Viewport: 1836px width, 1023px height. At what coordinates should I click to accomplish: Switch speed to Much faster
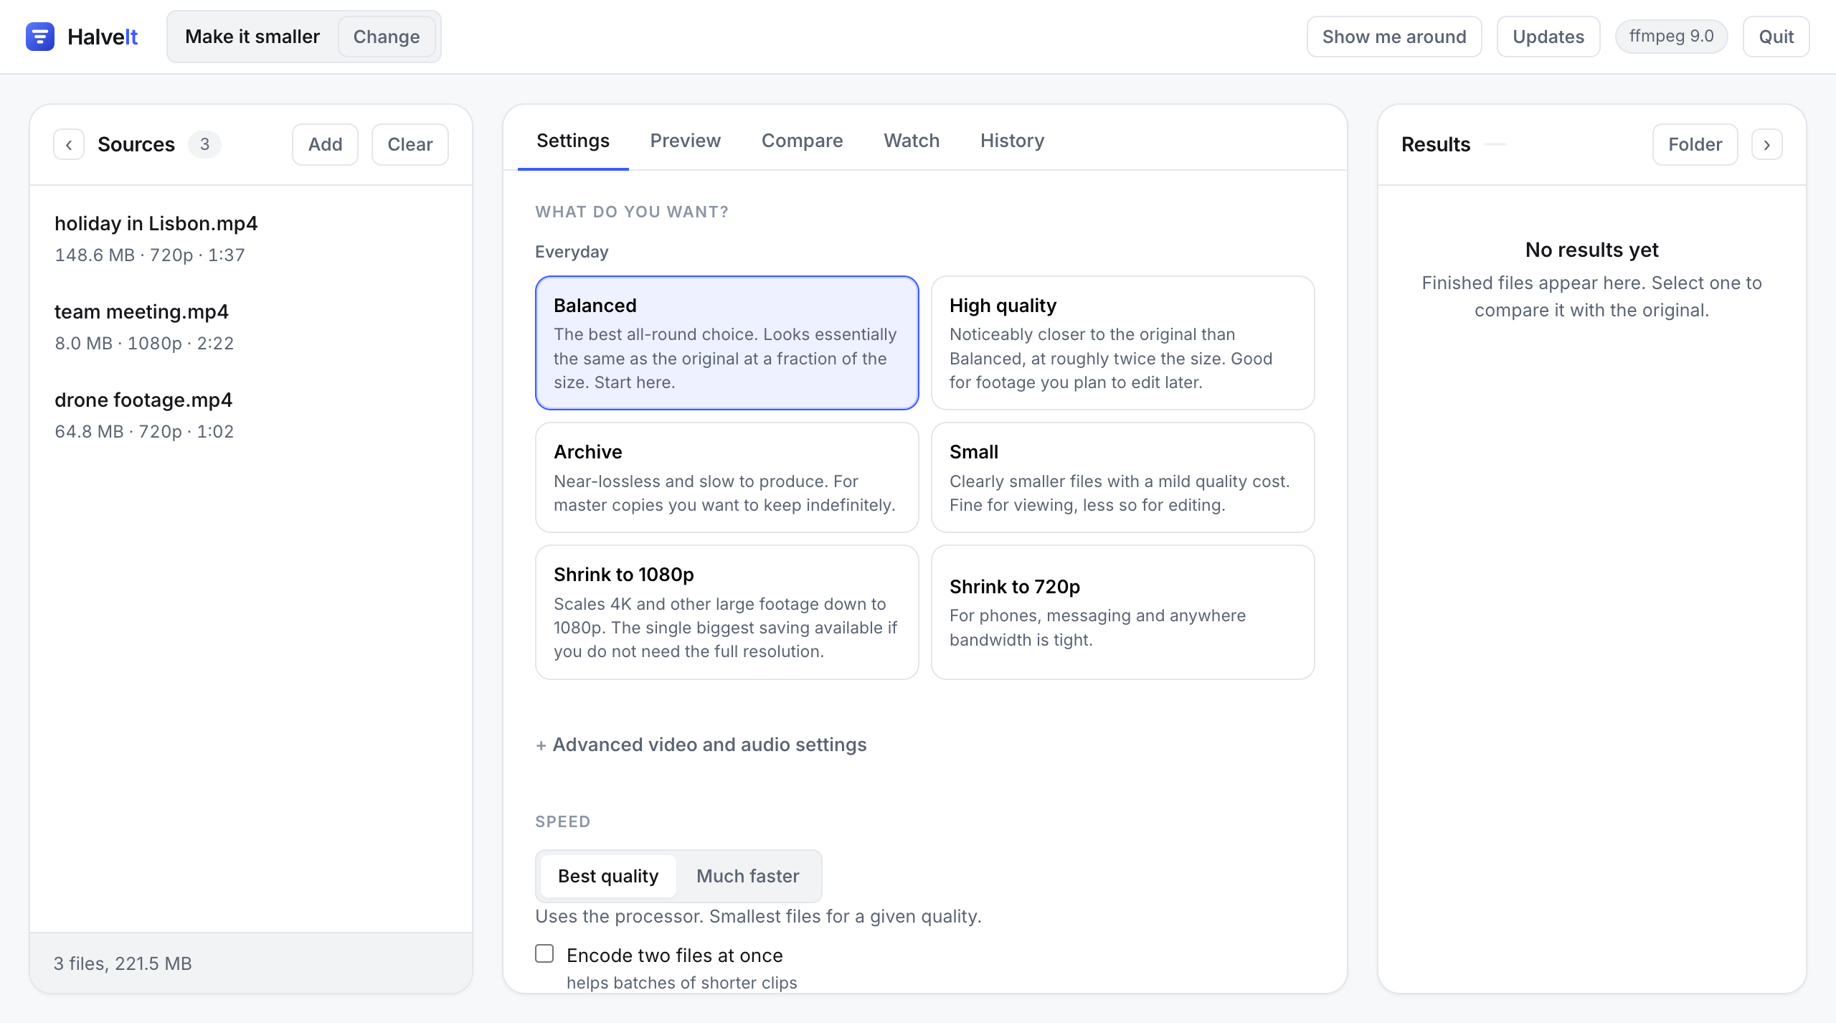tap(747, 876)
